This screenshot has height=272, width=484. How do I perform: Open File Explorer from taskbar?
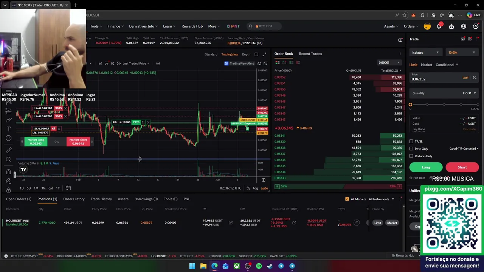(x=203, y=266)
